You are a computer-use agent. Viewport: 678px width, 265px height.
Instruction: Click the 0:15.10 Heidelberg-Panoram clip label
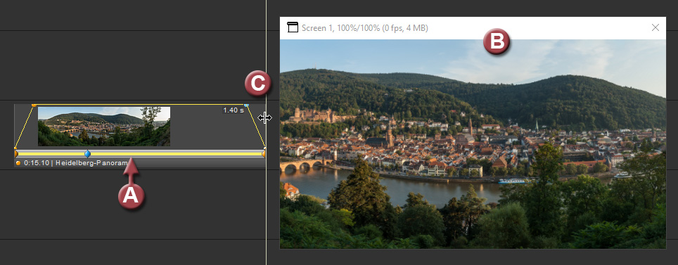tap(76, 163)
